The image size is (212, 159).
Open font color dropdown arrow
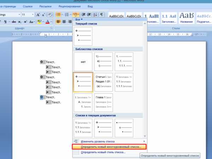51,22
